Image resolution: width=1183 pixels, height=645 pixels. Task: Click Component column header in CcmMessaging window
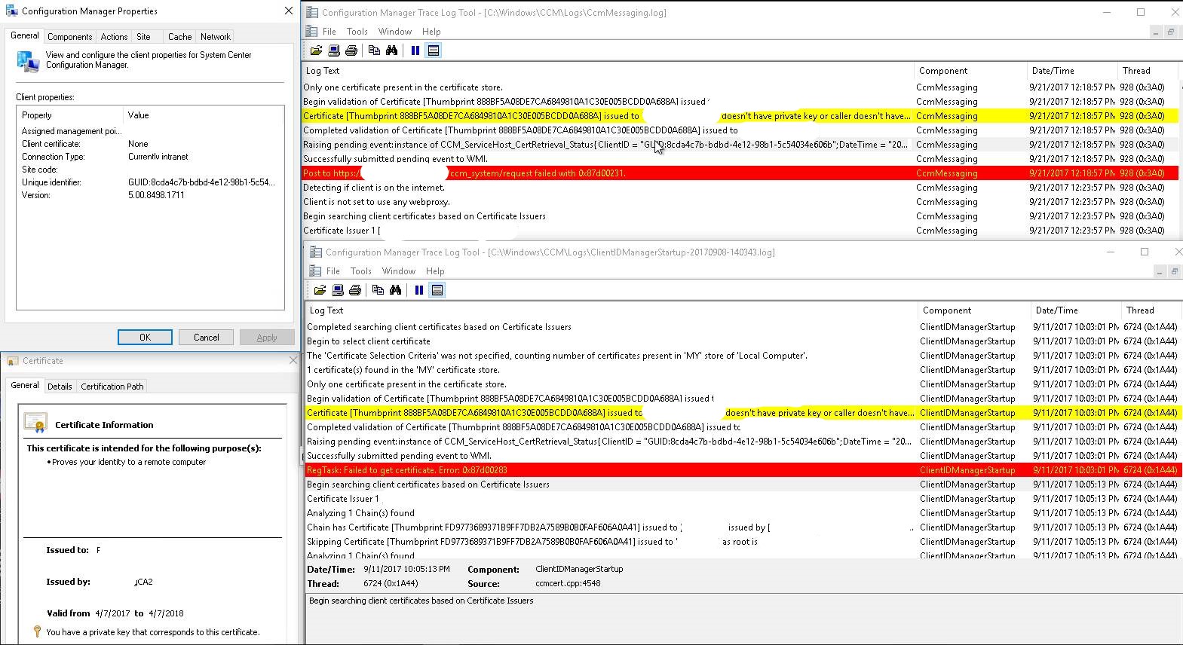point(970,71)
